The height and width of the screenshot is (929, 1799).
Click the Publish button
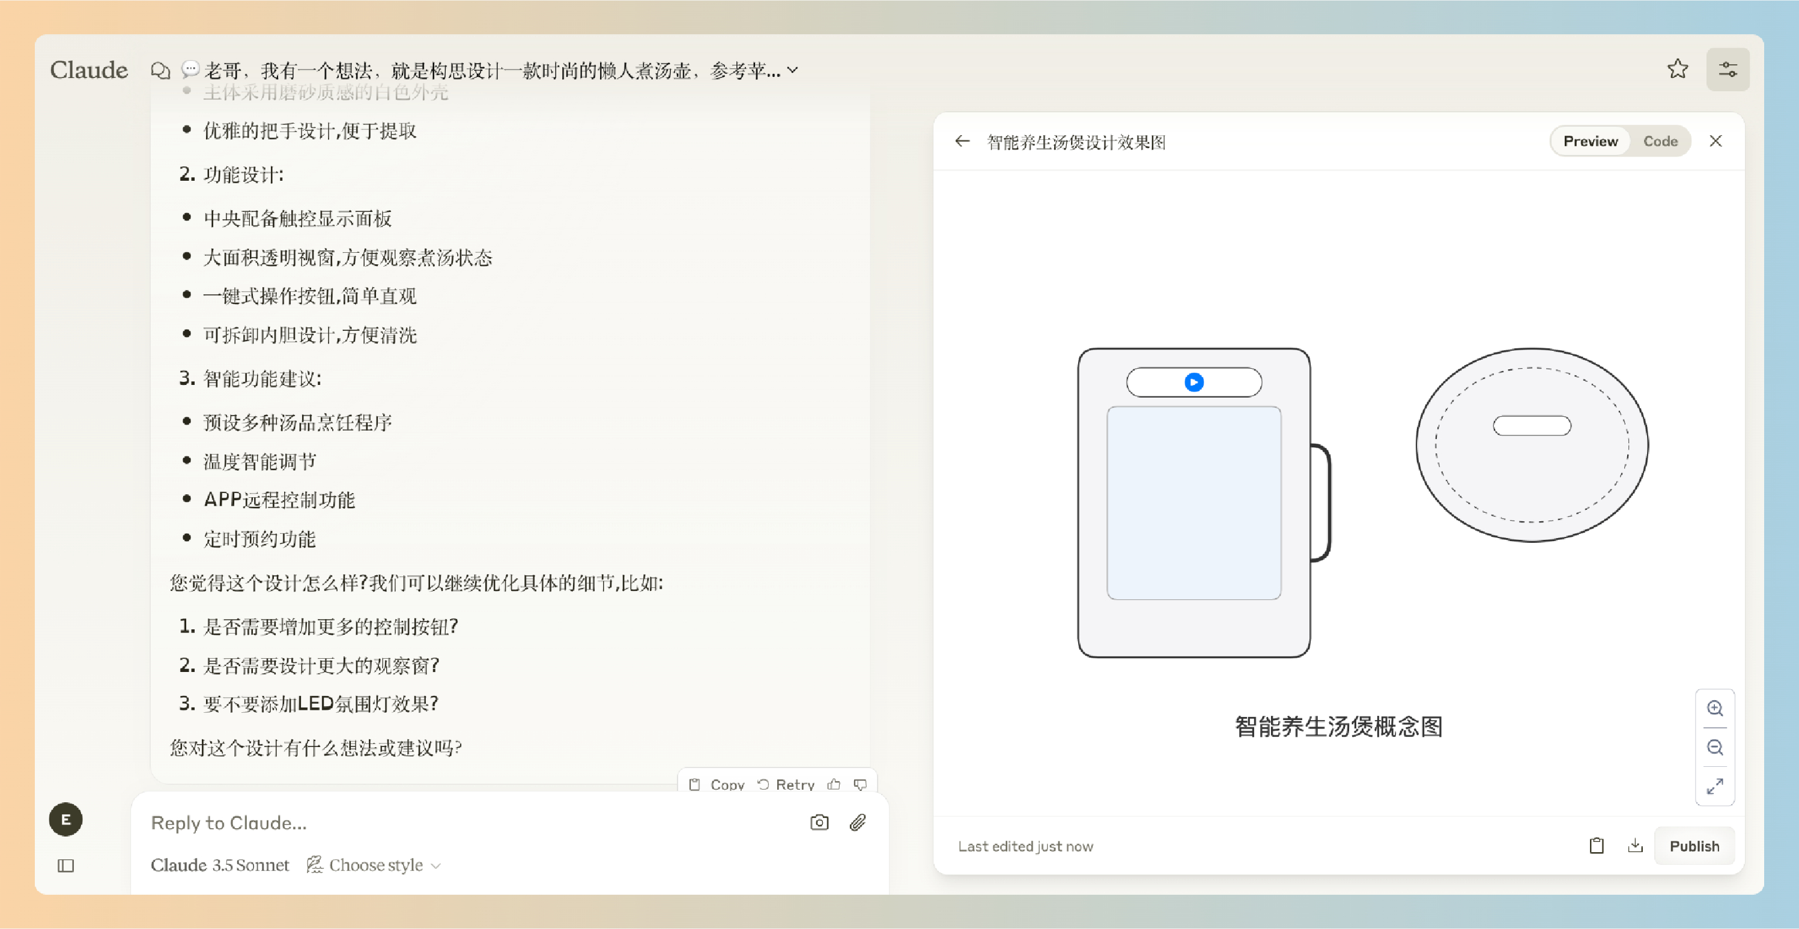tap(1693, 846)
